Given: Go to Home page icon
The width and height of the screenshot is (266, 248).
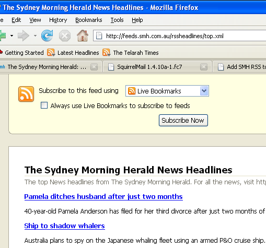Looking at the screenshot, I should pos(83,36).
